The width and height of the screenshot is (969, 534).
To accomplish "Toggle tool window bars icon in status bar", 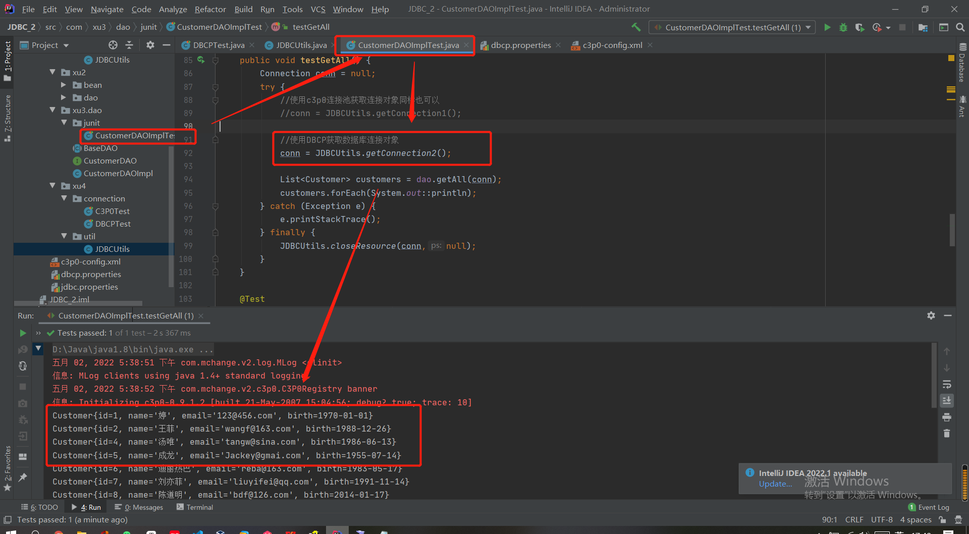I will click(x=7, y=520).
